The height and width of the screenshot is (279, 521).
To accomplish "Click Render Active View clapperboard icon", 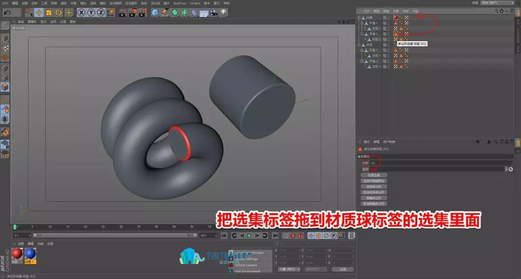I will click(123, 13).
